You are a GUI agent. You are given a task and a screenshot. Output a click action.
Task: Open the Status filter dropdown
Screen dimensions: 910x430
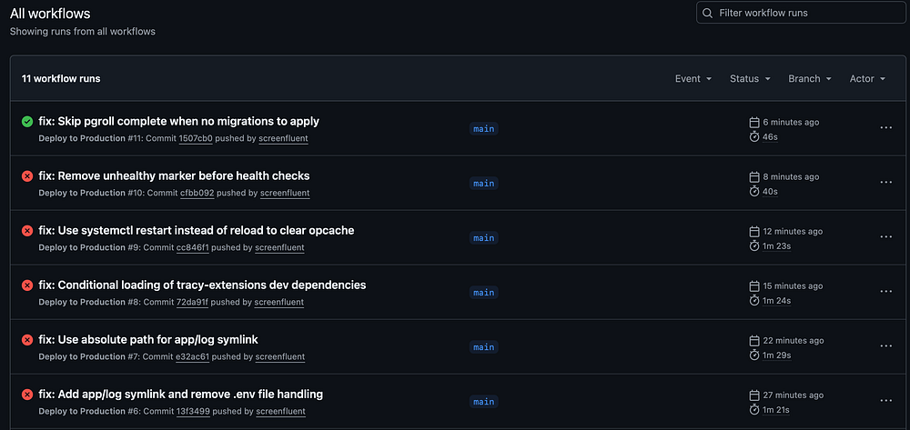[750, 79]
